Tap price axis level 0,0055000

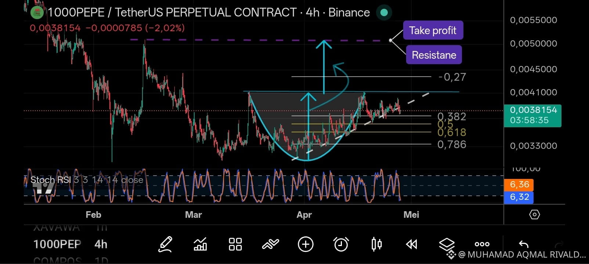pyautogui.click(x=534, y=20)
